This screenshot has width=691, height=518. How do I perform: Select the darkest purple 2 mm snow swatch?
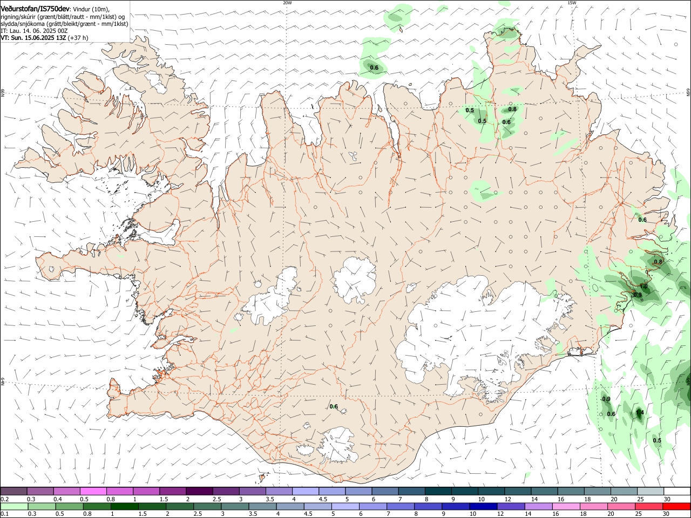click(x=199, y=491)
